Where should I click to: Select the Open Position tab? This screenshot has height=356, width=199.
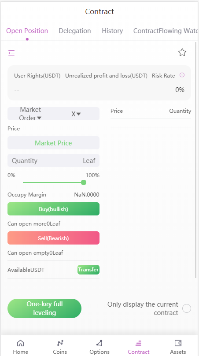click(x=27, y=31)
